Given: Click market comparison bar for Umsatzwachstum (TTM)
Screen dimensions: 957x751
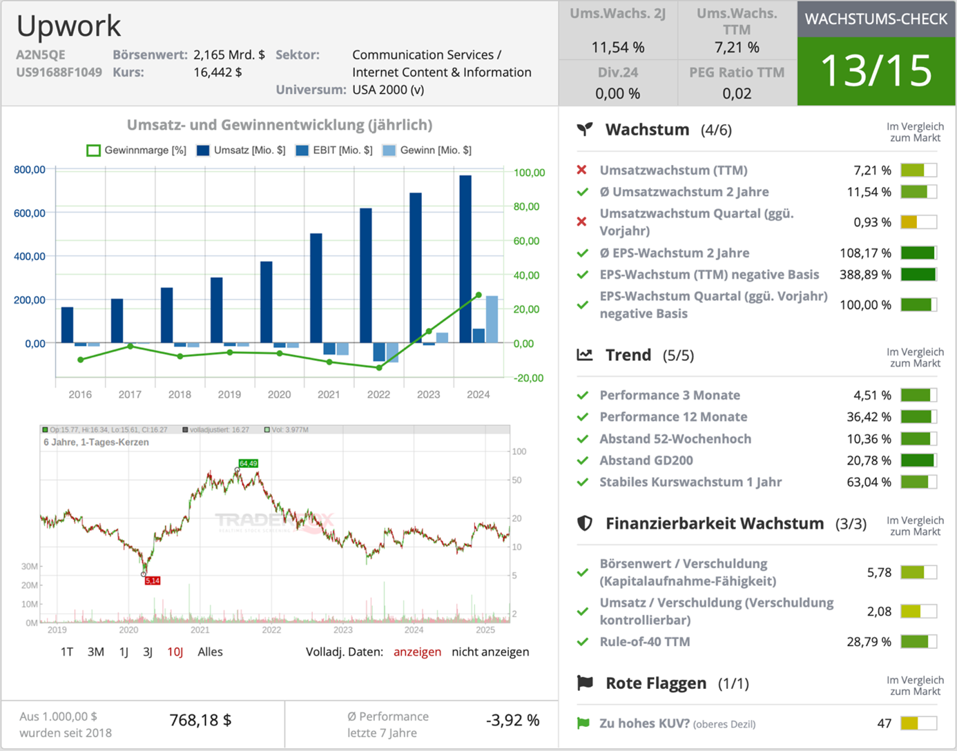Looking at the screenshot, I should click(918, 170).
